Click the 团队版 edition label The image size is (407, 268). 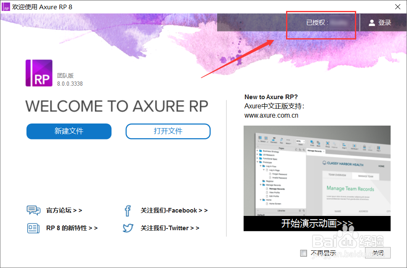coord(66,76)
